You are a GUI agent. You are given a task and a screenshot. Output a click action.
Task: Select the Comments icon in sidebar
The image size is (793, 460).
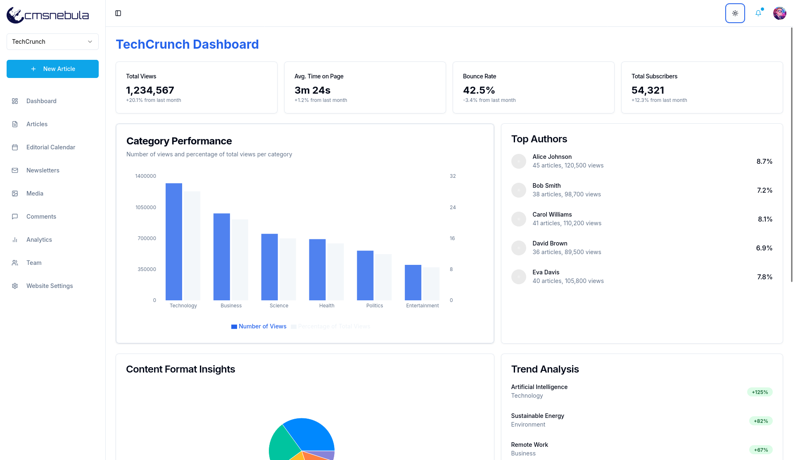point(15,217)
